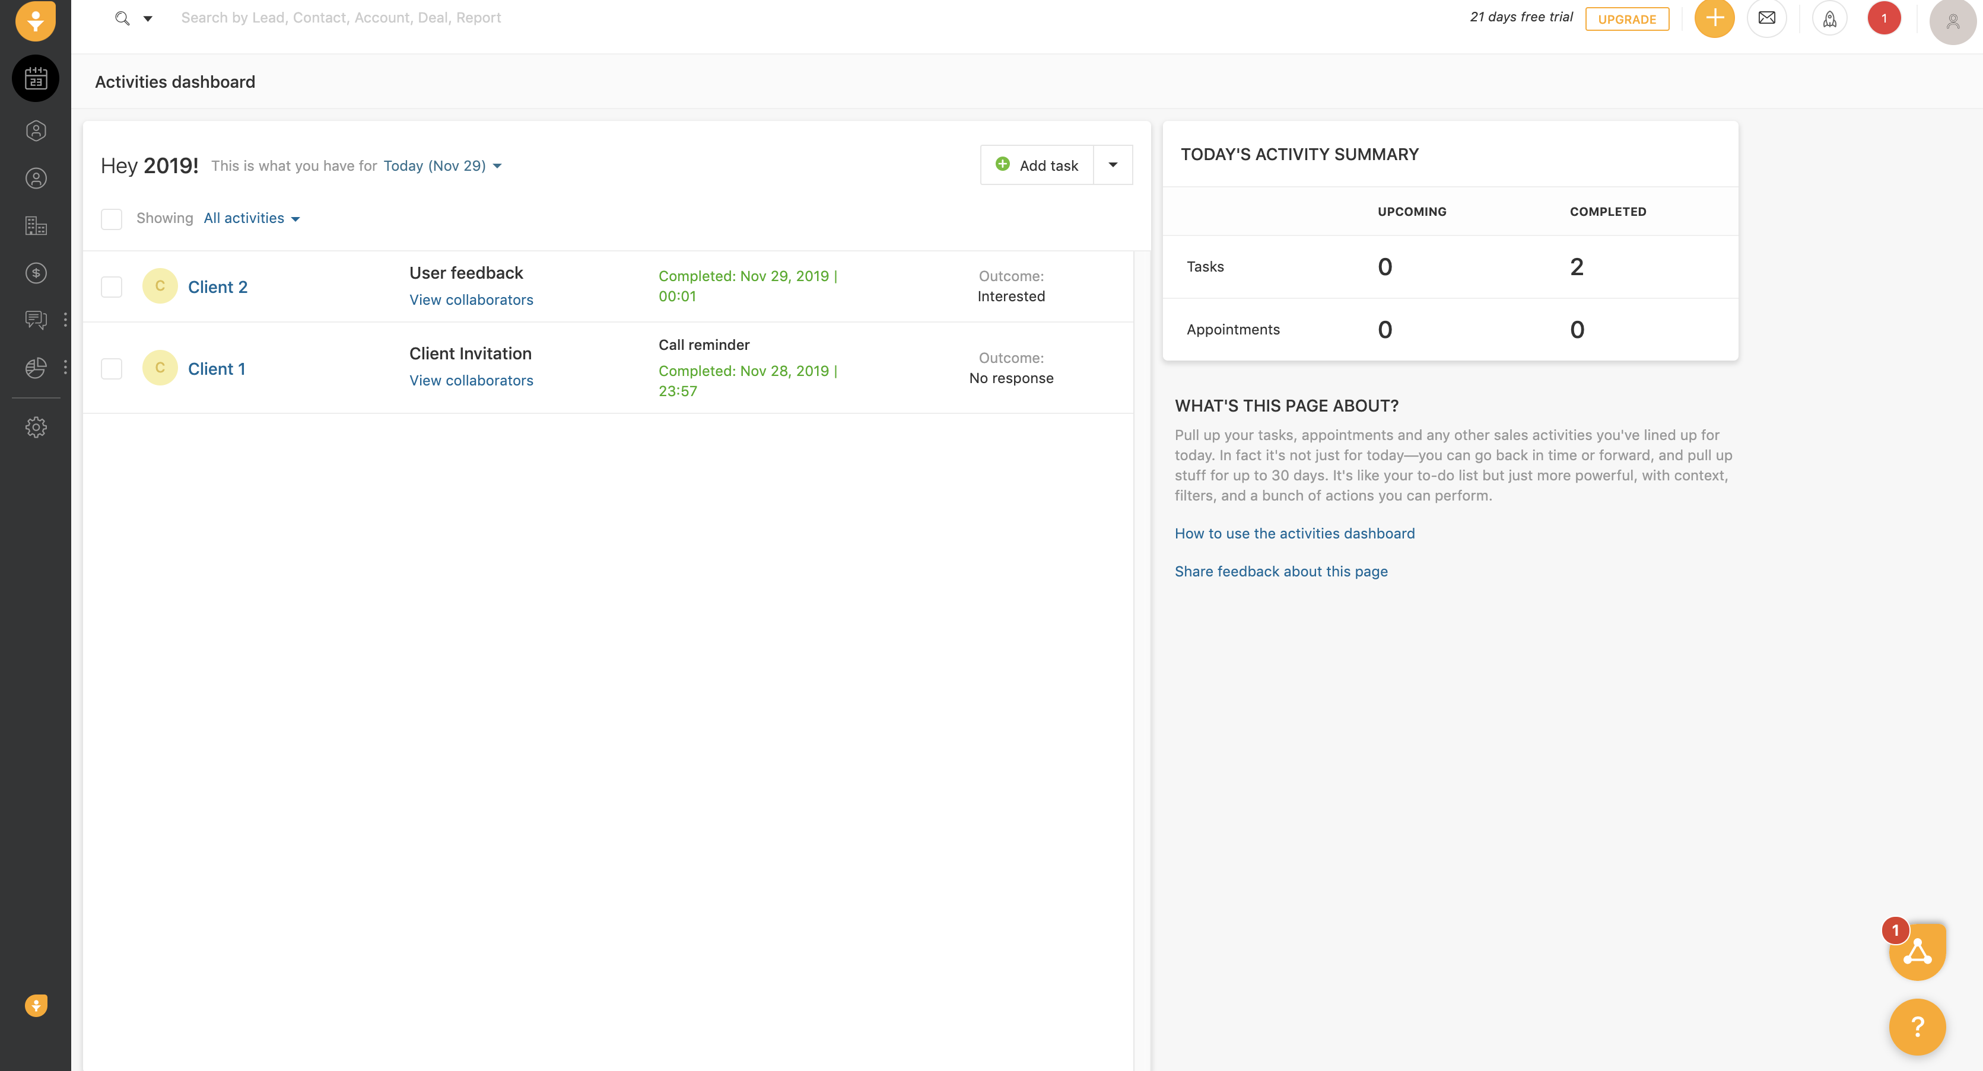Open the rocket what's new icon
Image resolution: width=1983 pixels, height=1071 pixels.
(1830, 18)
